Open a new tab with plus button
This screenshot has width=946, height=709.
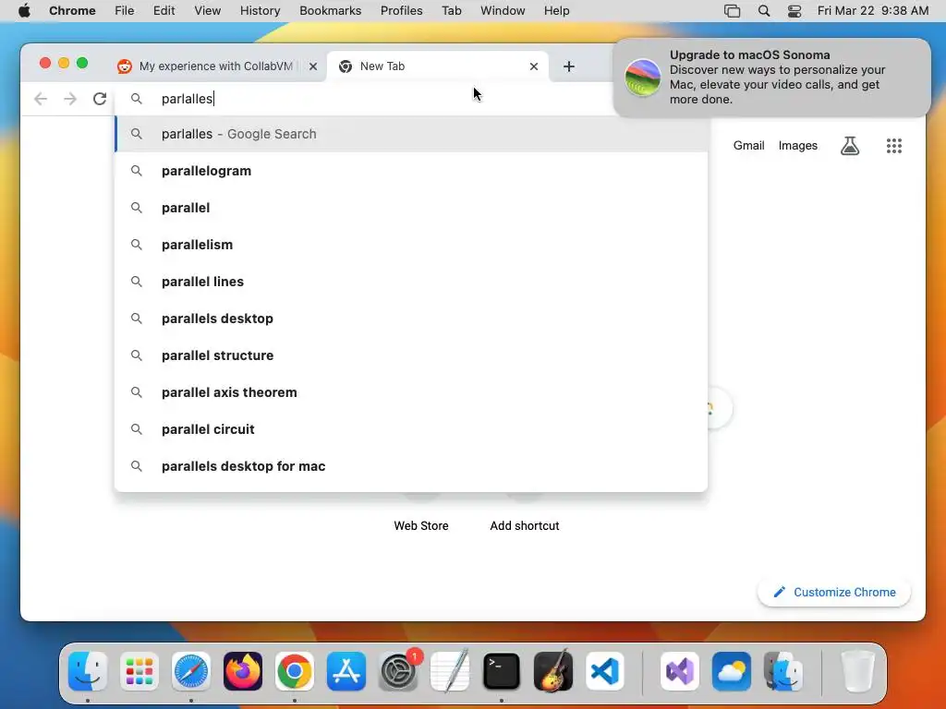click(x=568, y=66)
